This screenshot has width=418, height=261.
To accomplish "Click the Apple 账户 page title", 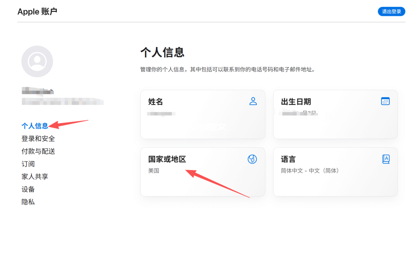I will point(37,11).
